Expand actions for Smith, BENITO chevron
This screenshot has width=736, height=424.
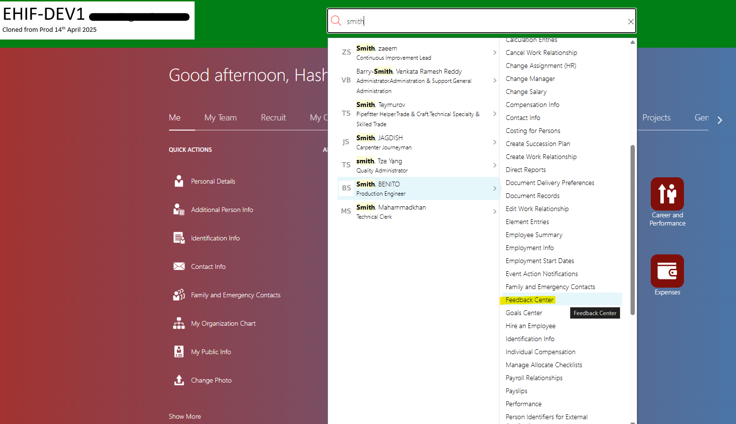(x=495, y=188)
